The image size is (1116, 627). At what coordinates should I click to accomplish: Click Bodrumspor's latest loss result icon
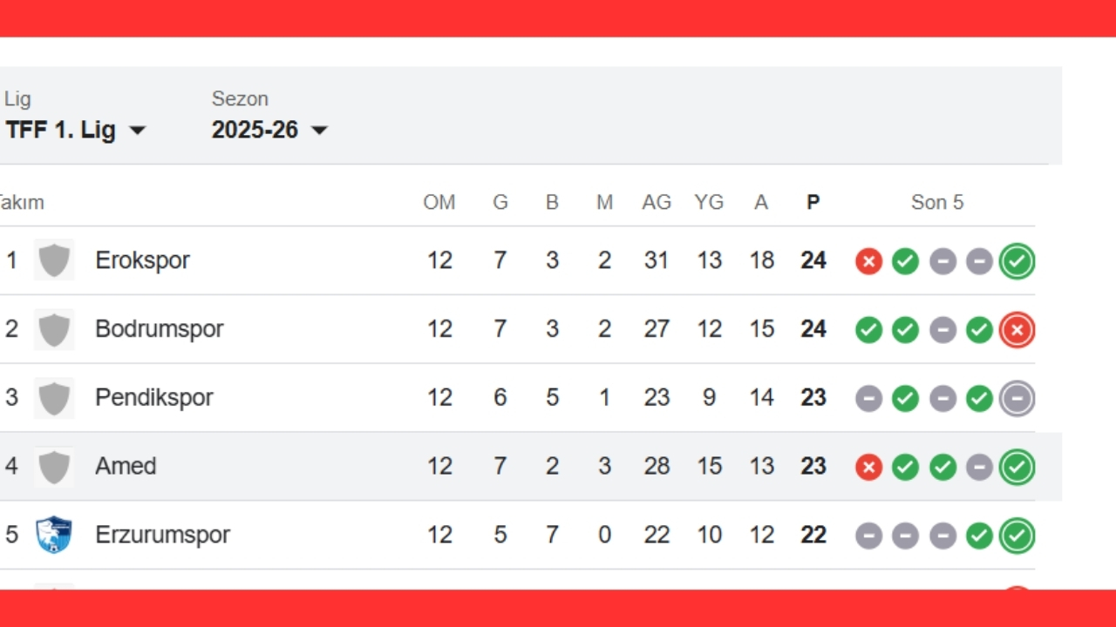(1017, 330)
